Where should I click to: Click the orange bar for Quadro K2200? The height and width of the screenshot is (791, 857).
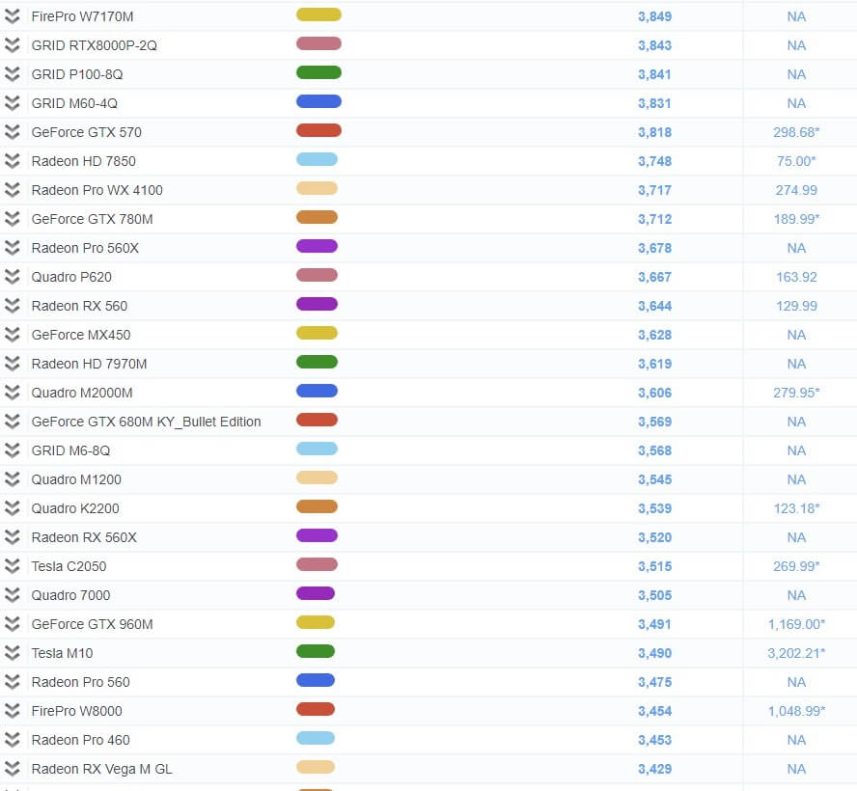[317, 507]
